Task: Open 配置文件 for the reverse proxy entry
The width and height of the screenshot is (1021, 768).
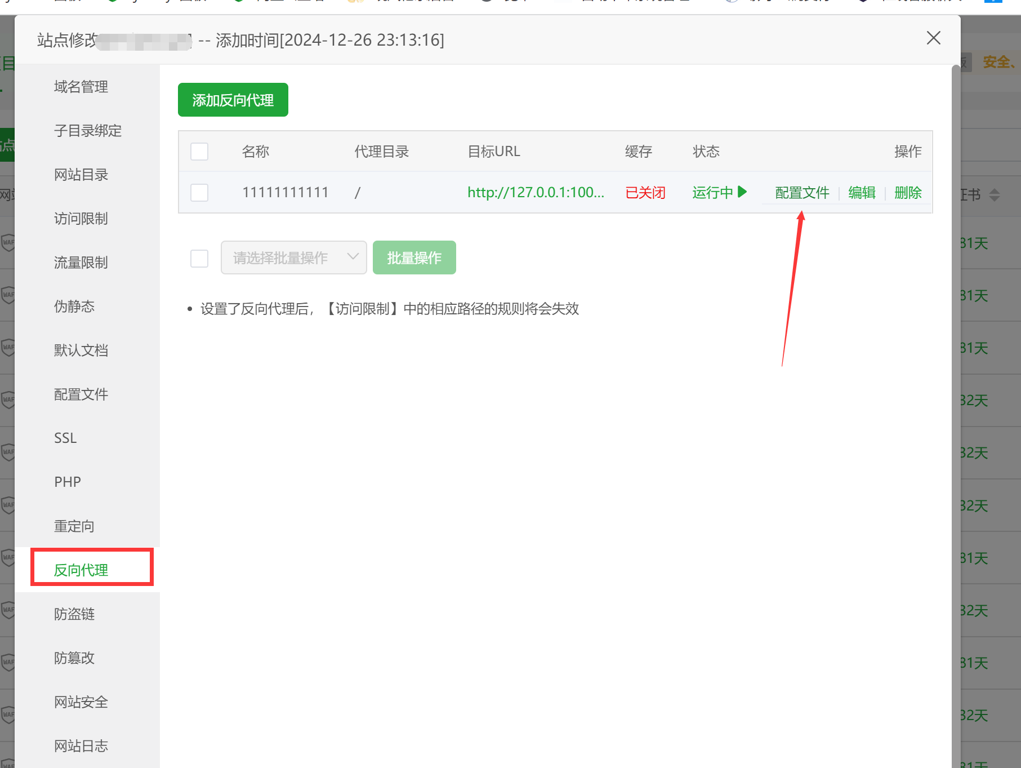Action: (801, 192)
